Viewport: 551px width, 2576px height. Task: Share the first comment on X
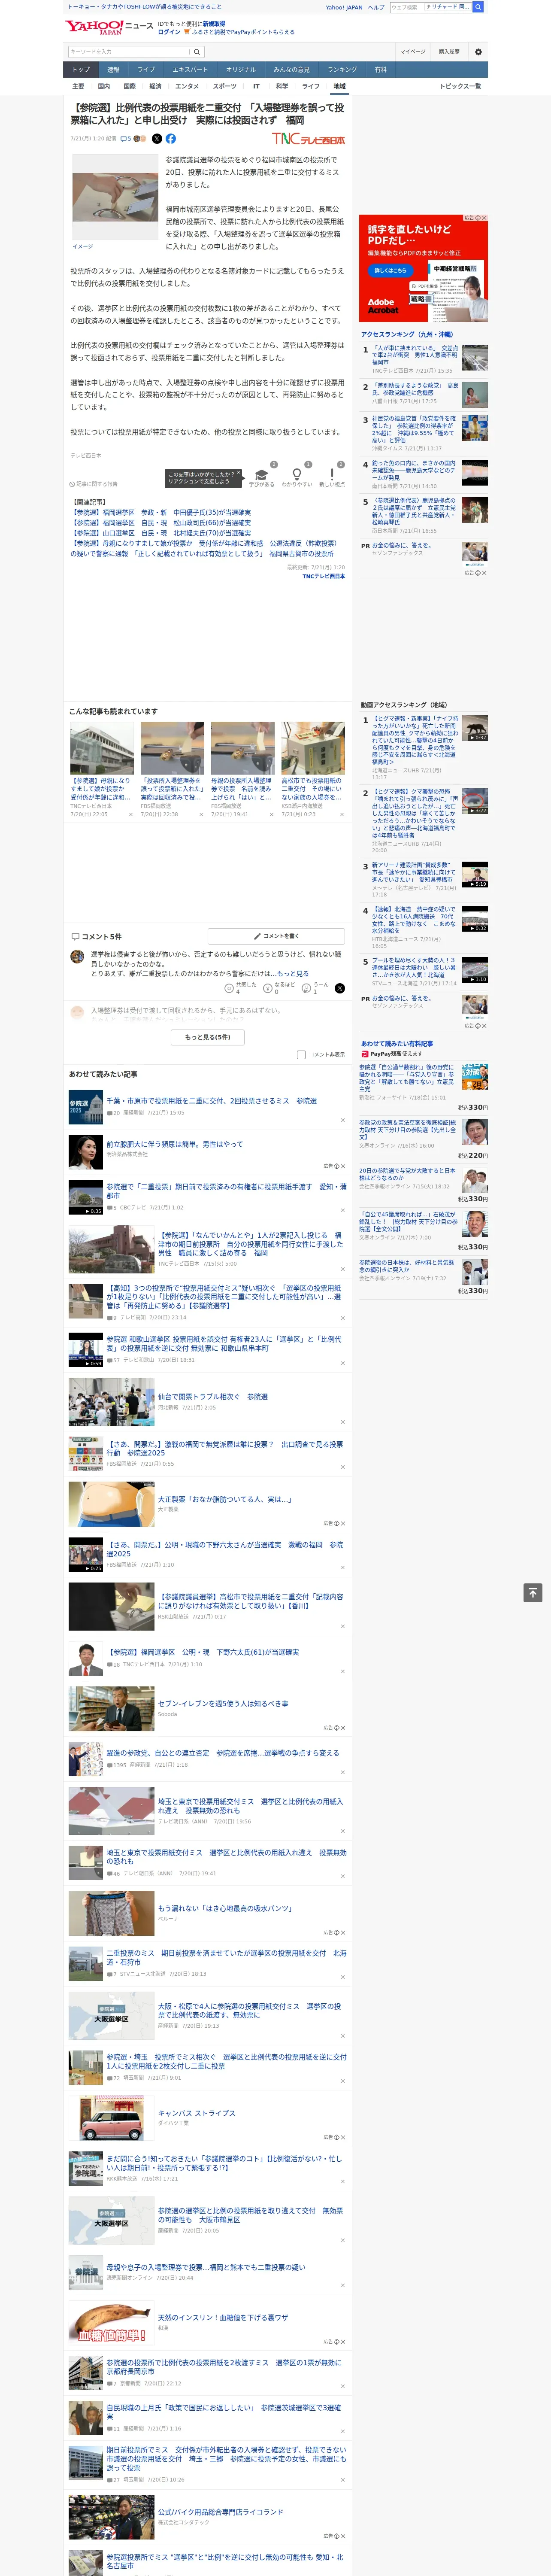point(340,987)
